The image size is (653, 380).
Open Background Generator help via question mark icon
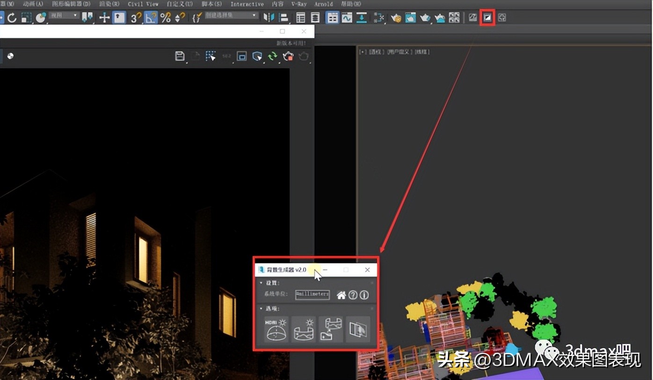click(x=353, y=295)
